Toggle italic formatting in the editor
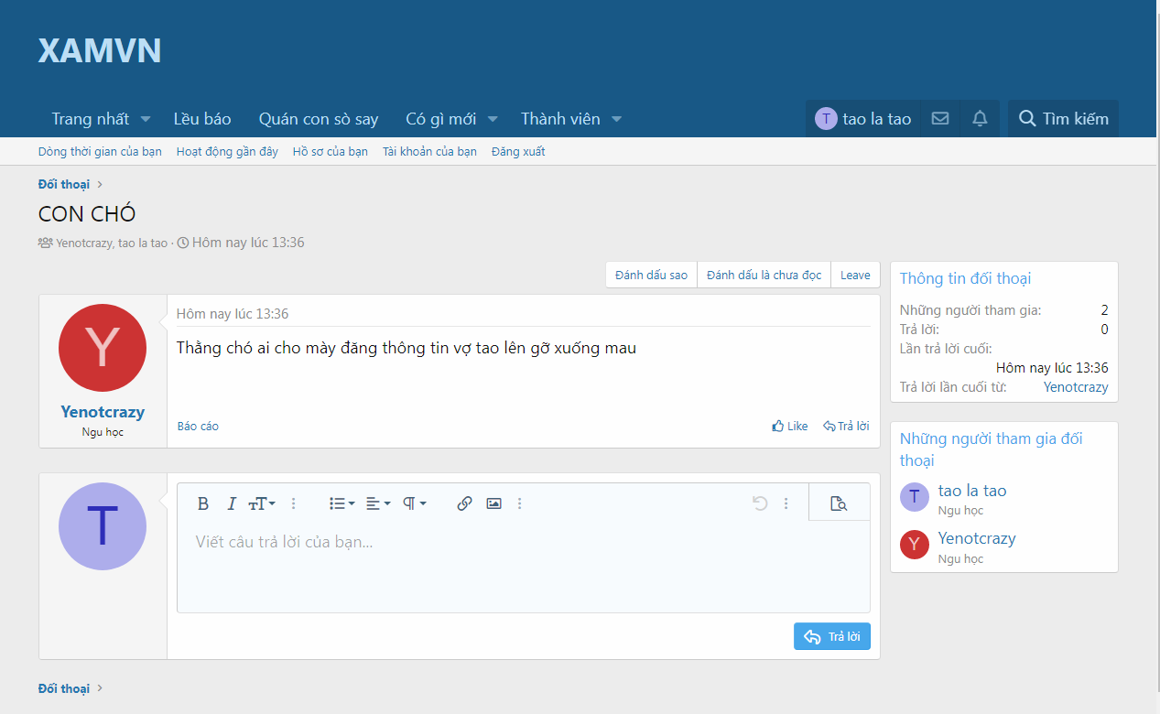The width and height of the screenshot is (1160, 714). 232,503
